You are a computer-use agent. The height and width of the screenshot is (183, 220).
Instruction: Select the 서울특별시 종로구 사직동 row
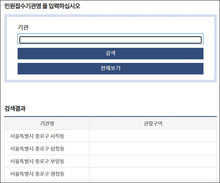(111, 136)
